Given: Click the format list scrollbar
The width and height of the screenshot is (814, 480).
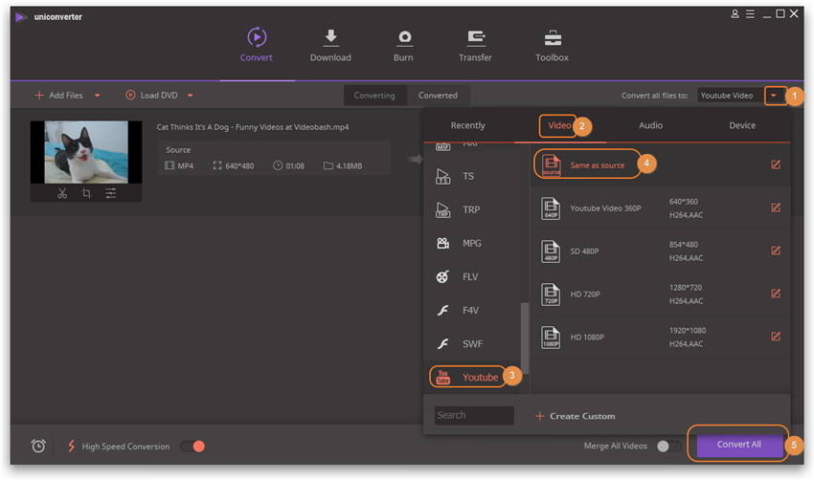Looking at the screenshot, I should 525,338.
